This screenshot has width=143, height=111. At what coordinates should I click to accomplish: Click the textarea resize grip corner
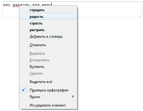pyautogui.click(x=140, y=16)
